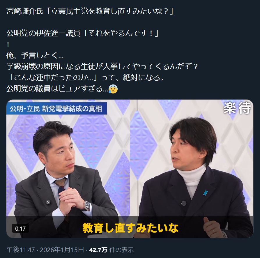Click the wristwatch on the left man

click(87, 206)
